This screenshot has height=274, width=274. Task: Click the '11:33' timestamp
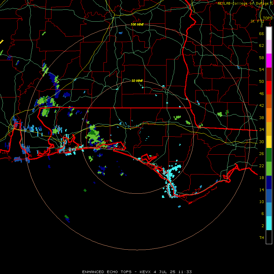click(x=185, y=272)
